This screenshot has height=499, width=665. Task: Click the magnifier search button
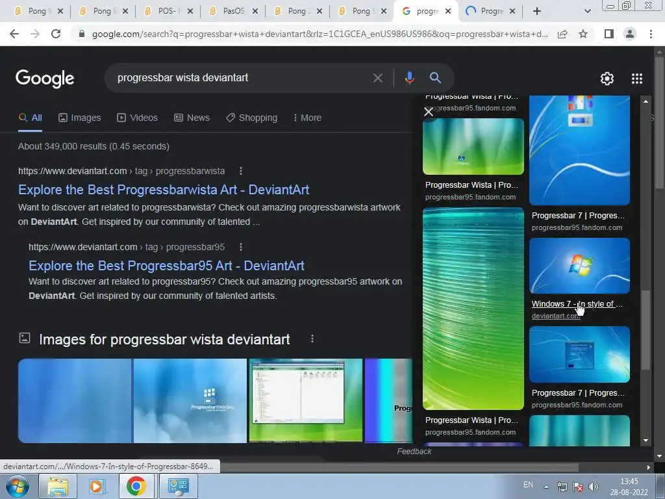point(435,78)
